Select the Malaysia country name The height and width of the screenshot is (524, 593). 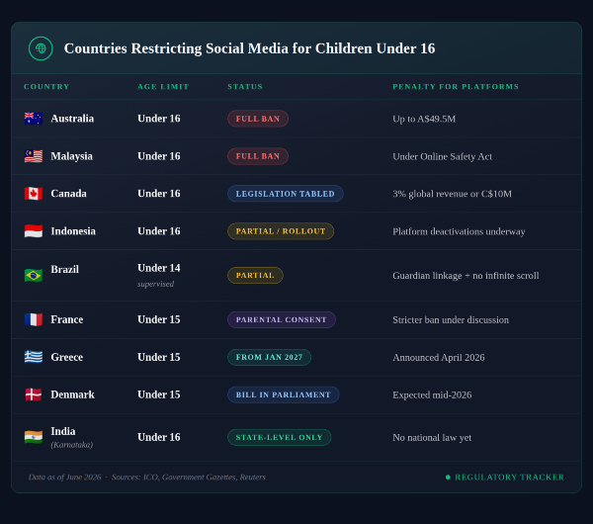(x=72, y=156)
